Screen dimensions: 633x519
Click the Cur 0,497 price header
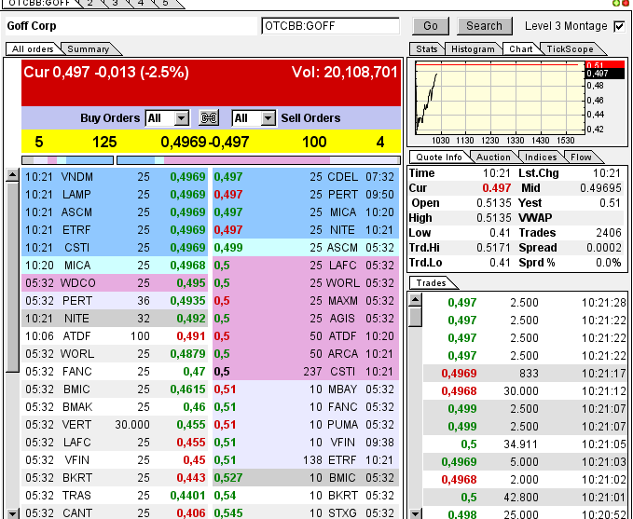click(106, 73)
